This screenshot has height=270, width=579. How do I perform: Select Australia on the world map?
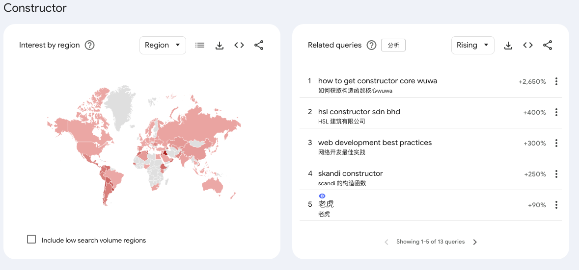pos(213,185)
